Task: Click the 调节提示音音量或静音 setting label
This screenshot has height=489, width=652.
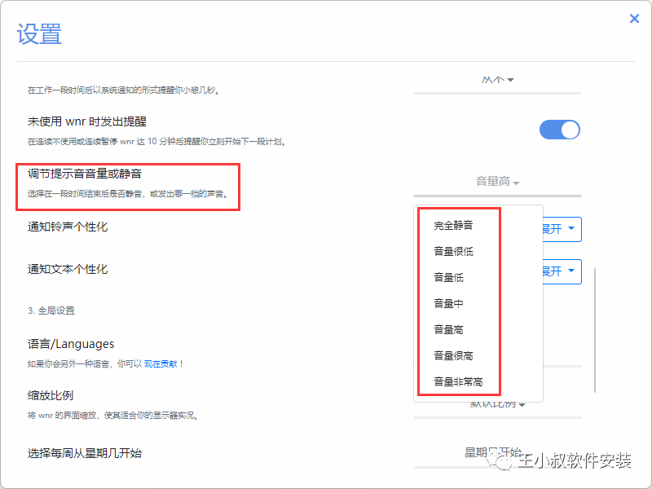Action: pyautogui.click(x=86, y=174)
